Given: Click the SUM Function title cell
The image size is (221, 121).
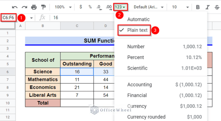Looking at the screenshot, I should (70, 41).
